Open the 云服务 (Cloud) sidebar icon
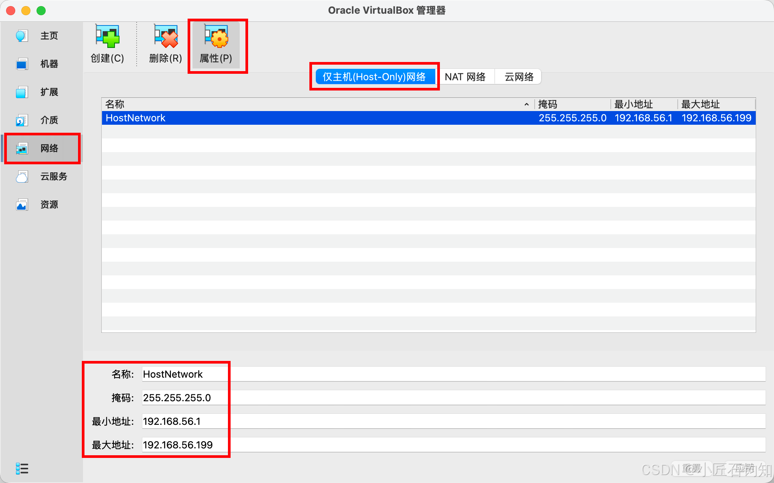 tap(22, 176)
